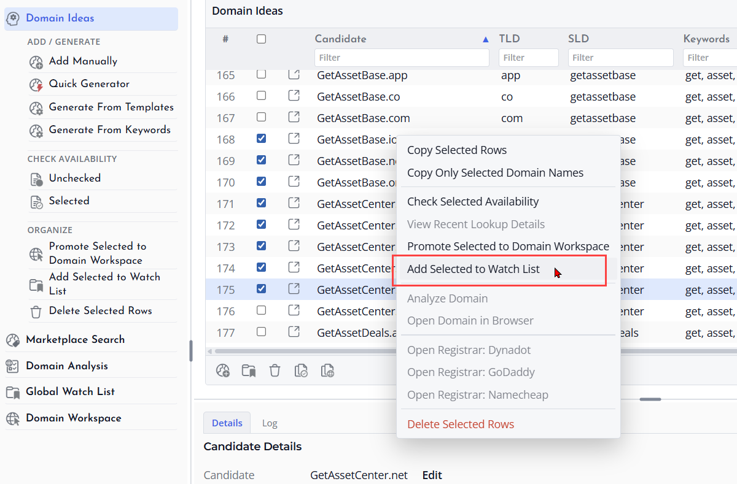Click the add-domain globe icon in table toolbar

[x=223, y=371]
